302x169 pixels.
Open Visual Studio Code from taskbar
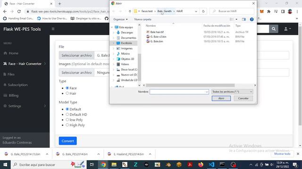211,165
